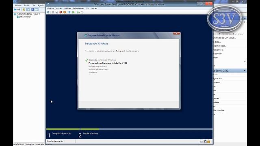This screenshot has height=146, width=260.
Task: Click '2 Instalar Windows' stage label
Action: [89, 135]
